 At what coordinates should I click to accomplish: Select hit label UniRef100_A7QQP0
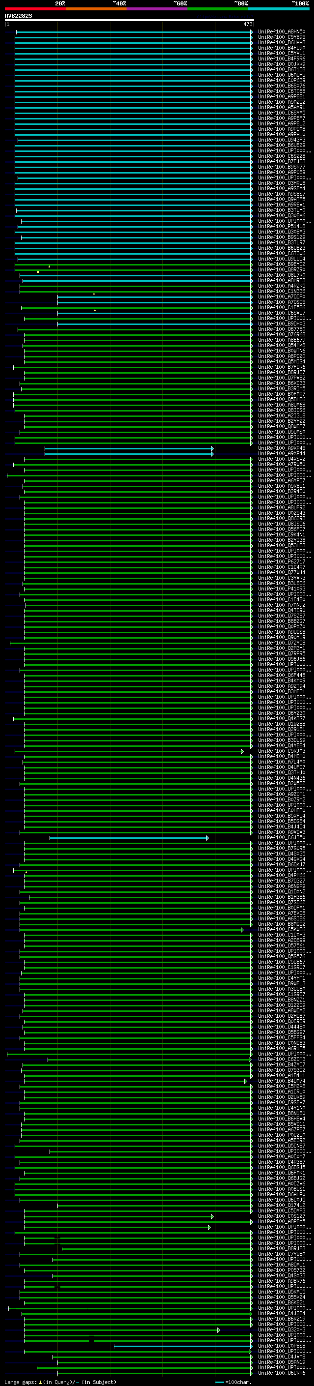click(281, 296)
